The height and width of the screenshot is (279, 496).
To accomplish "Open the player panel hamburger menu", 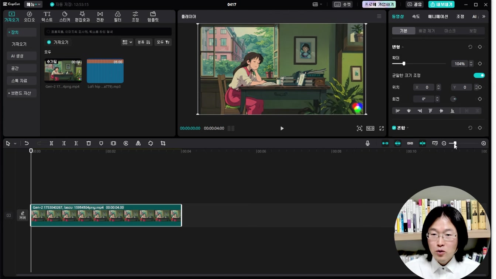I will pyautogui.click(x=379, y=16).
